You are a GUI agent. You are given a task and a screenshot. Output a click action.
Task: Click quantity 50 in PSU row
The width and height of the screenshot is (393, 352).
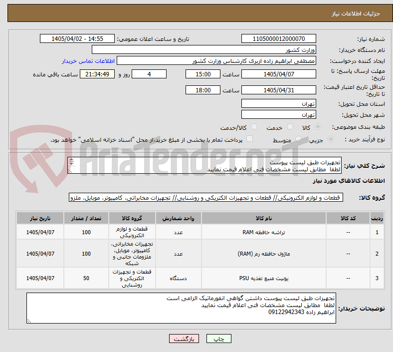[86, 278]
